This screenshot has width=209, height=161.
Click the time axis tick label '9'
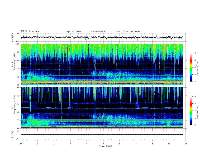[169, 144]
